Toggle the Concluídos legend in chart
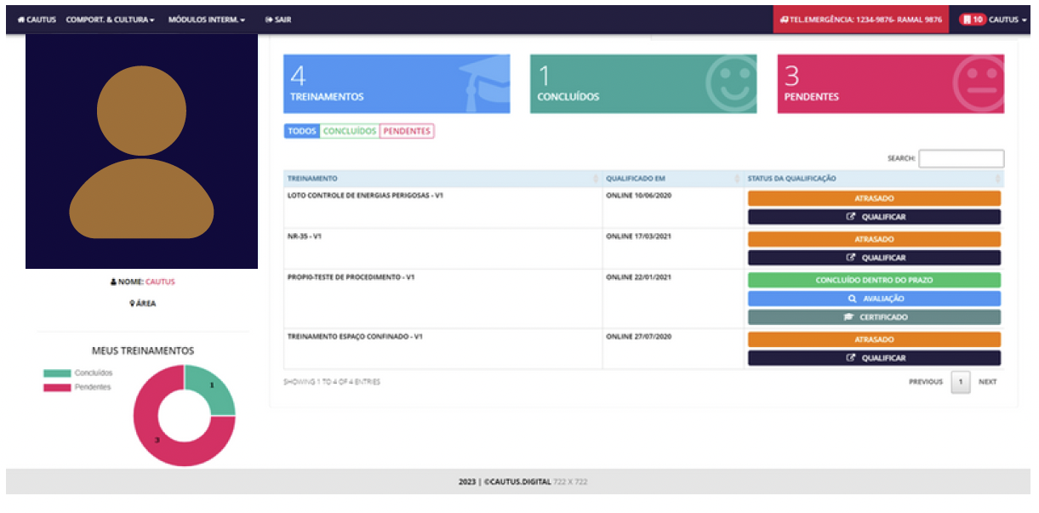 pos(77,373)
